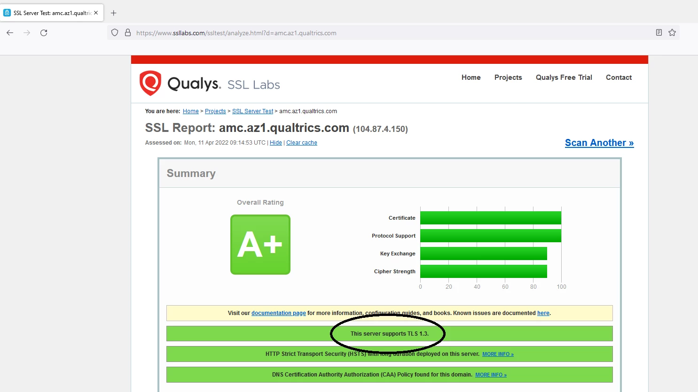Open the Home navigation menu item

point(471,77)
